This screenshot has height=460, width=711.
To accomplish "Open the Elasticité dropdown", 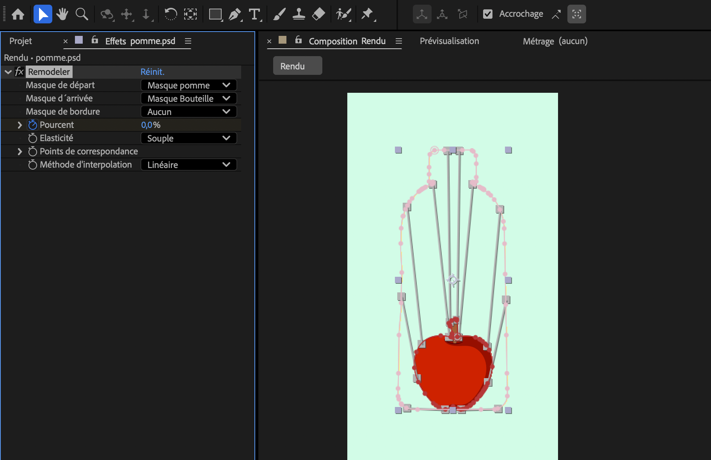I will tap(188, 138).
